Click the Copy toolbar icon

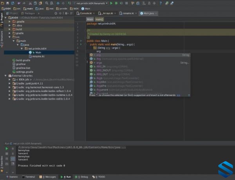click(x=35, y=3)
